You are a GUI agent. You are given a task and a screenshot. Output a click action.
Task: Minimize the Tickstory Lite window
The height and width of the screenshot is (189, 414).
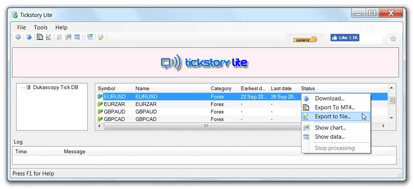pos(358,13)
